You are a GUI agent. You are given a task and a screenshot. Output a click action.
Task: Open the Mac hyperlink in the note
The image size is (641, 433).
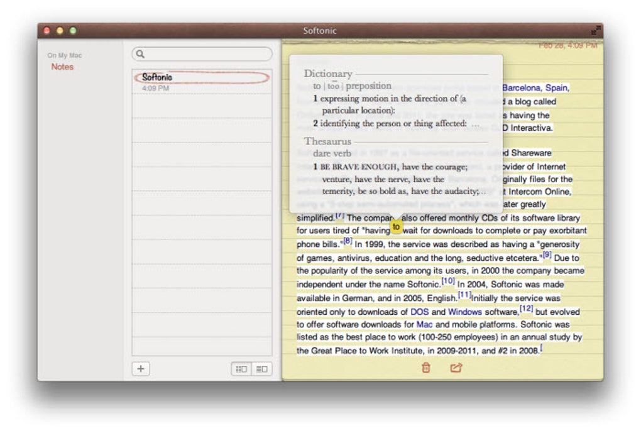click(424, 324)
